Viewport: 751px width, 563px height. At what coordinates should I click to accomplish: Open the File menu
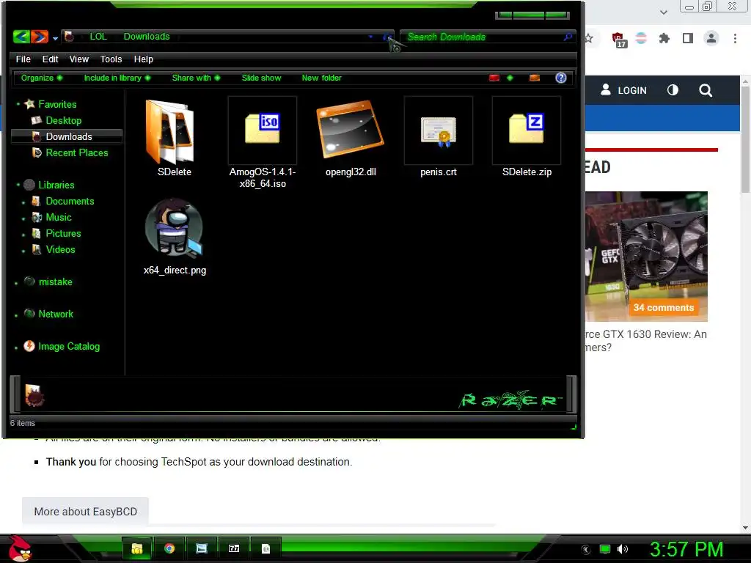(x=23, y=59)
